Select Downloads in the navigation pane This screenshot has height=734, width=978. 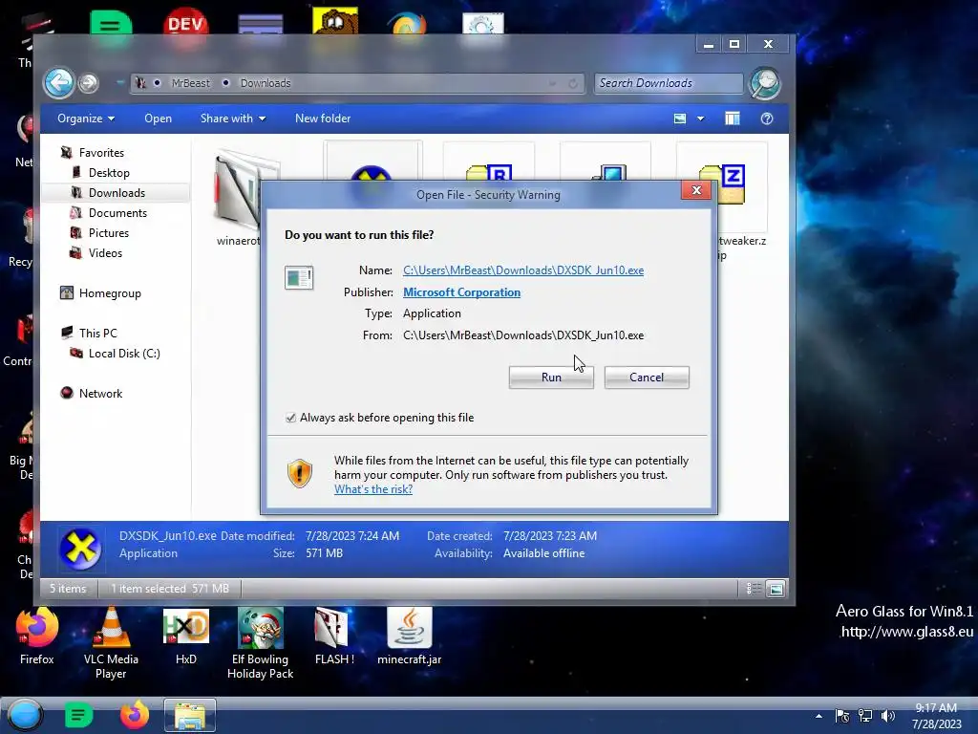[116, 193]
